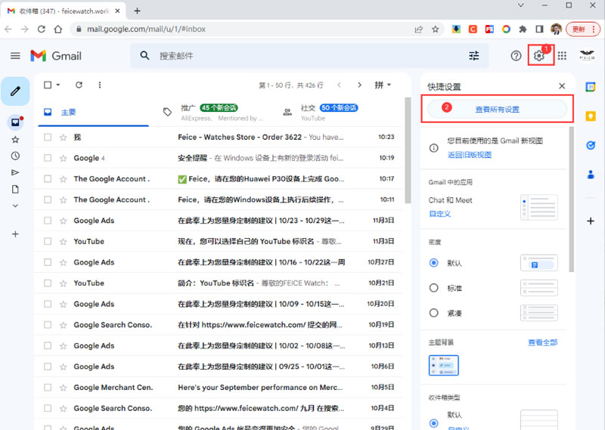Click get add-ons plus icon
605x430 pixels.
(591, 221)
